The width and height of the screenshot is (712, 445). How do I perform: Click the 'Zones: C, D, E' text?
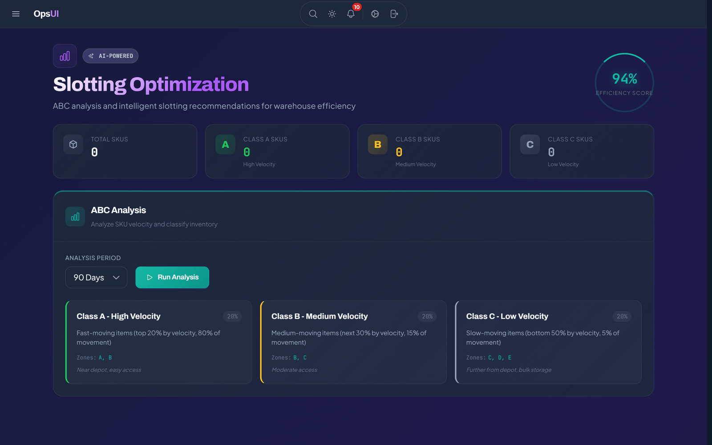click(489, 358)
